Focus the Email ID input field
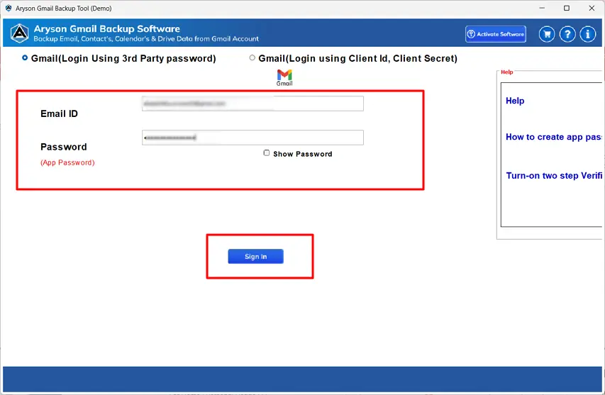This screenshot has width=605, height=395. coord(252,104)
